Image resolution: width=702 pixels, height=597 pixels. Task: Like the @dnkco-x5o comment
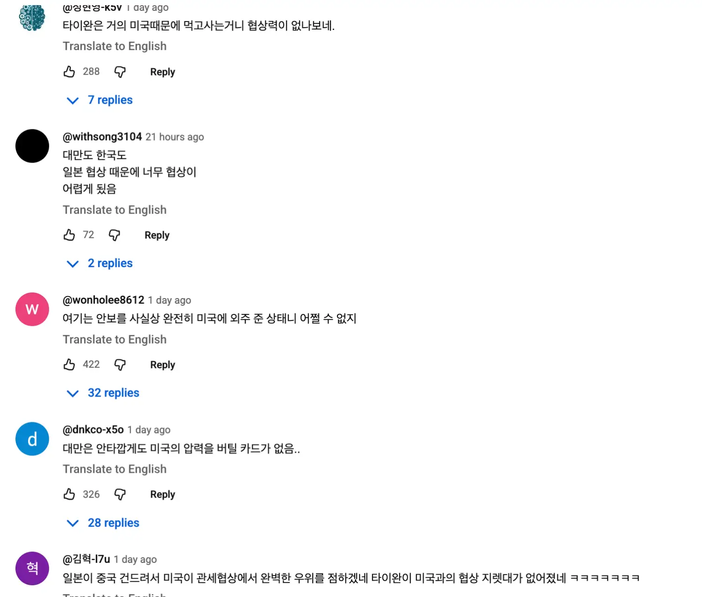coord(69,494)
